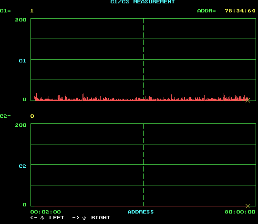This screenshot has height=224, width=258.
Task: Click the RIGHT label
Action: 100,218
